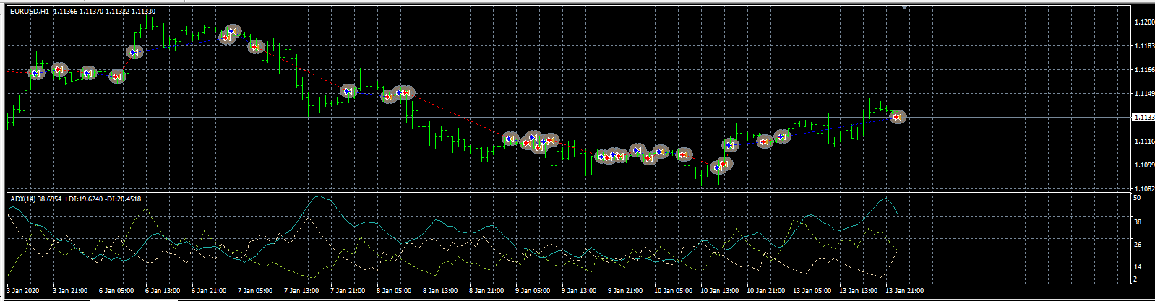1155x301 pixels.
Task: Click the '6 Jan 21:00' time label
Action: click(209, 291)
